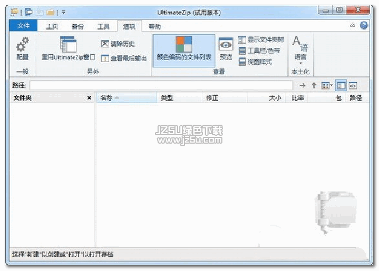This screenshot has height=271, width=379.
Task: Select the 选项 options tab
Action: pyautogui.click(x=129, y=26)
